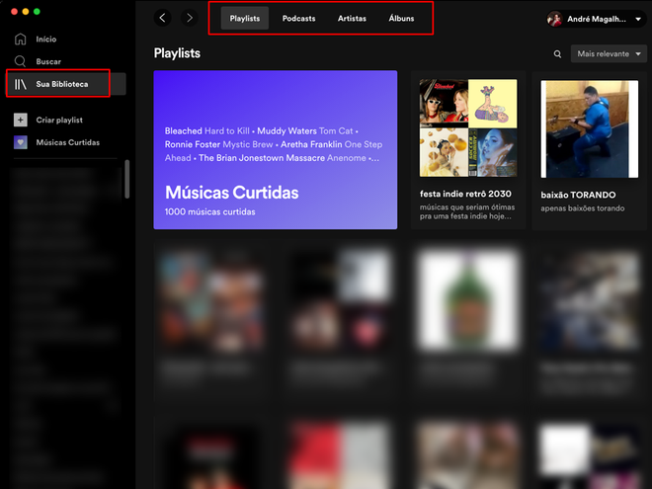Image resolution: width=652 pixels, height=489 pixels.
Task: Click Criar playlist label
Action: pyautogui.click(x=59, y=120)
